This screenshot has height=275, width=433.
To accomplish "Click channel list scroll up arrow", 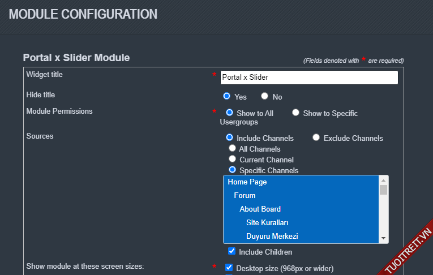I will click(383, 179).
